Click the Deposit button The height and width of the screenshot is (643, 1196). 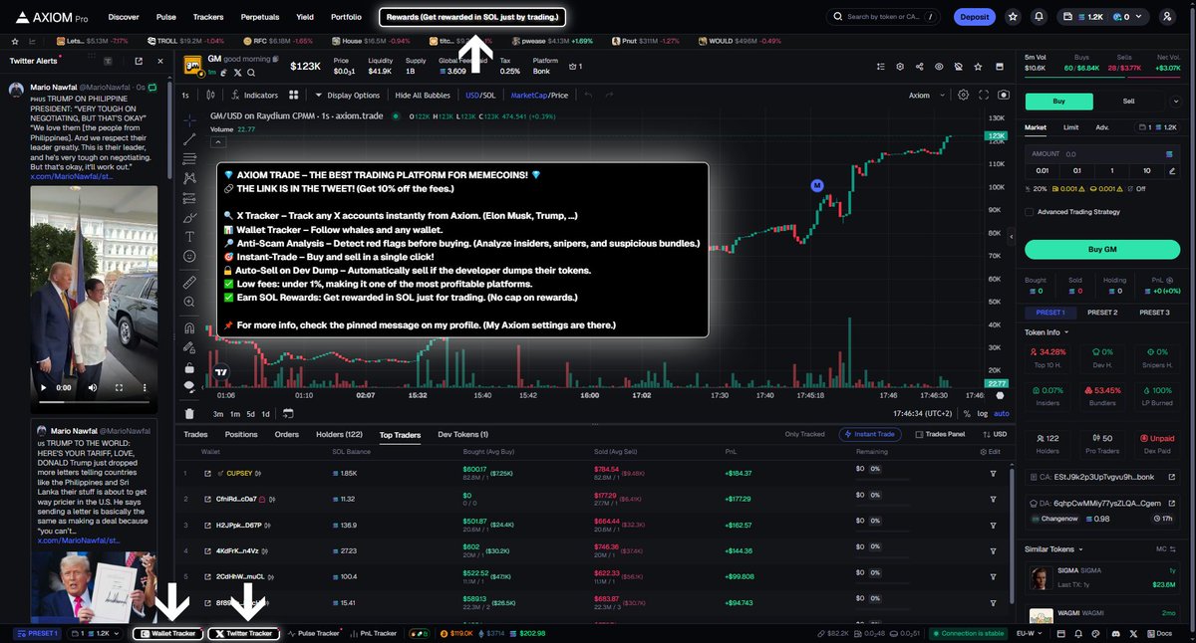pyautogui.click(x=975, y=17)
